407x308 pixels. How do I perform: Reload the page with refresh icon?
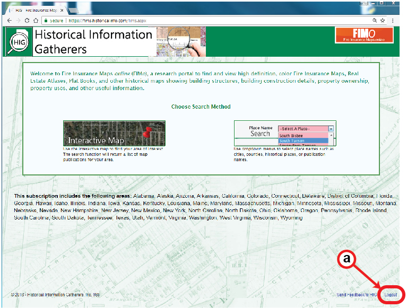(27, 20)
